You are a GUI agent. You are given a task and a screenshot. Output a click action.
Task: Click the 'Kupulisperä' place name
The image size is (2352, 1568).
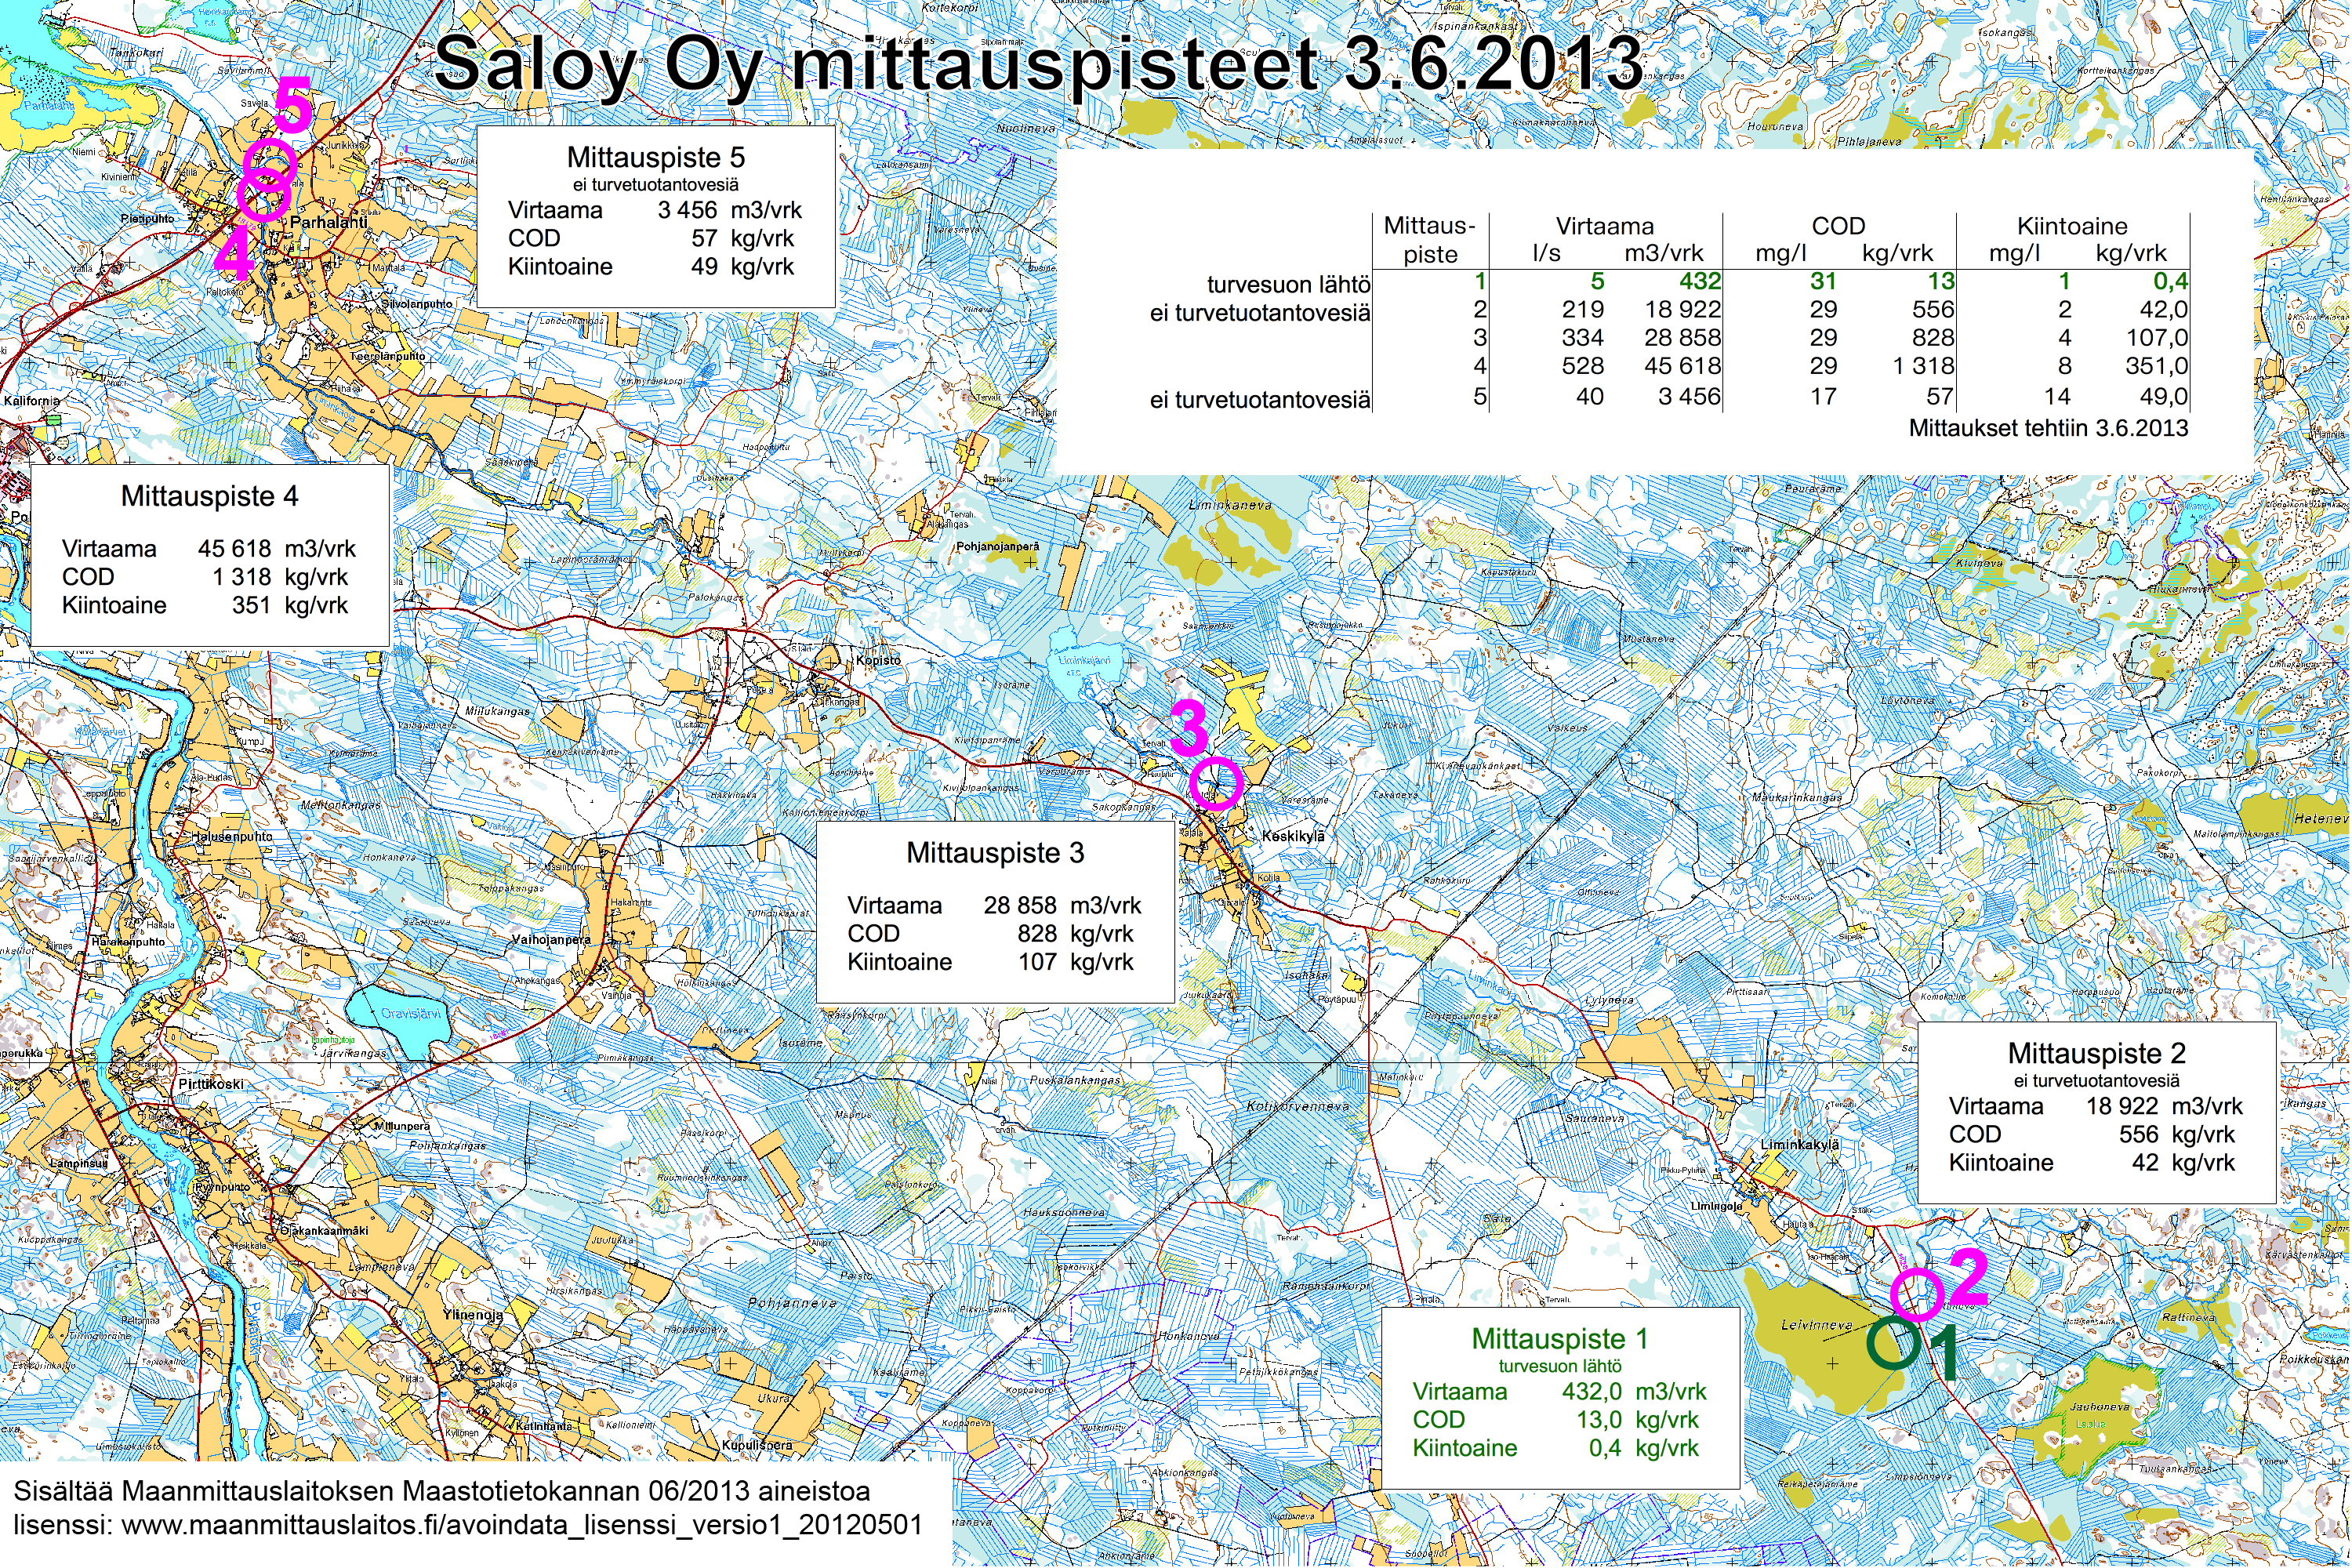click(757, 1445)
